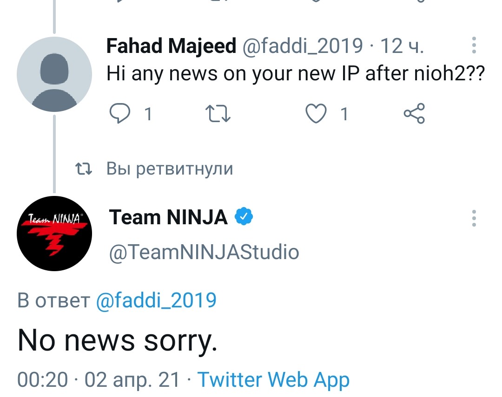Like the tweet about nioh2 news
The height and width of the screenshot is (397, 502).
[316, 114]
